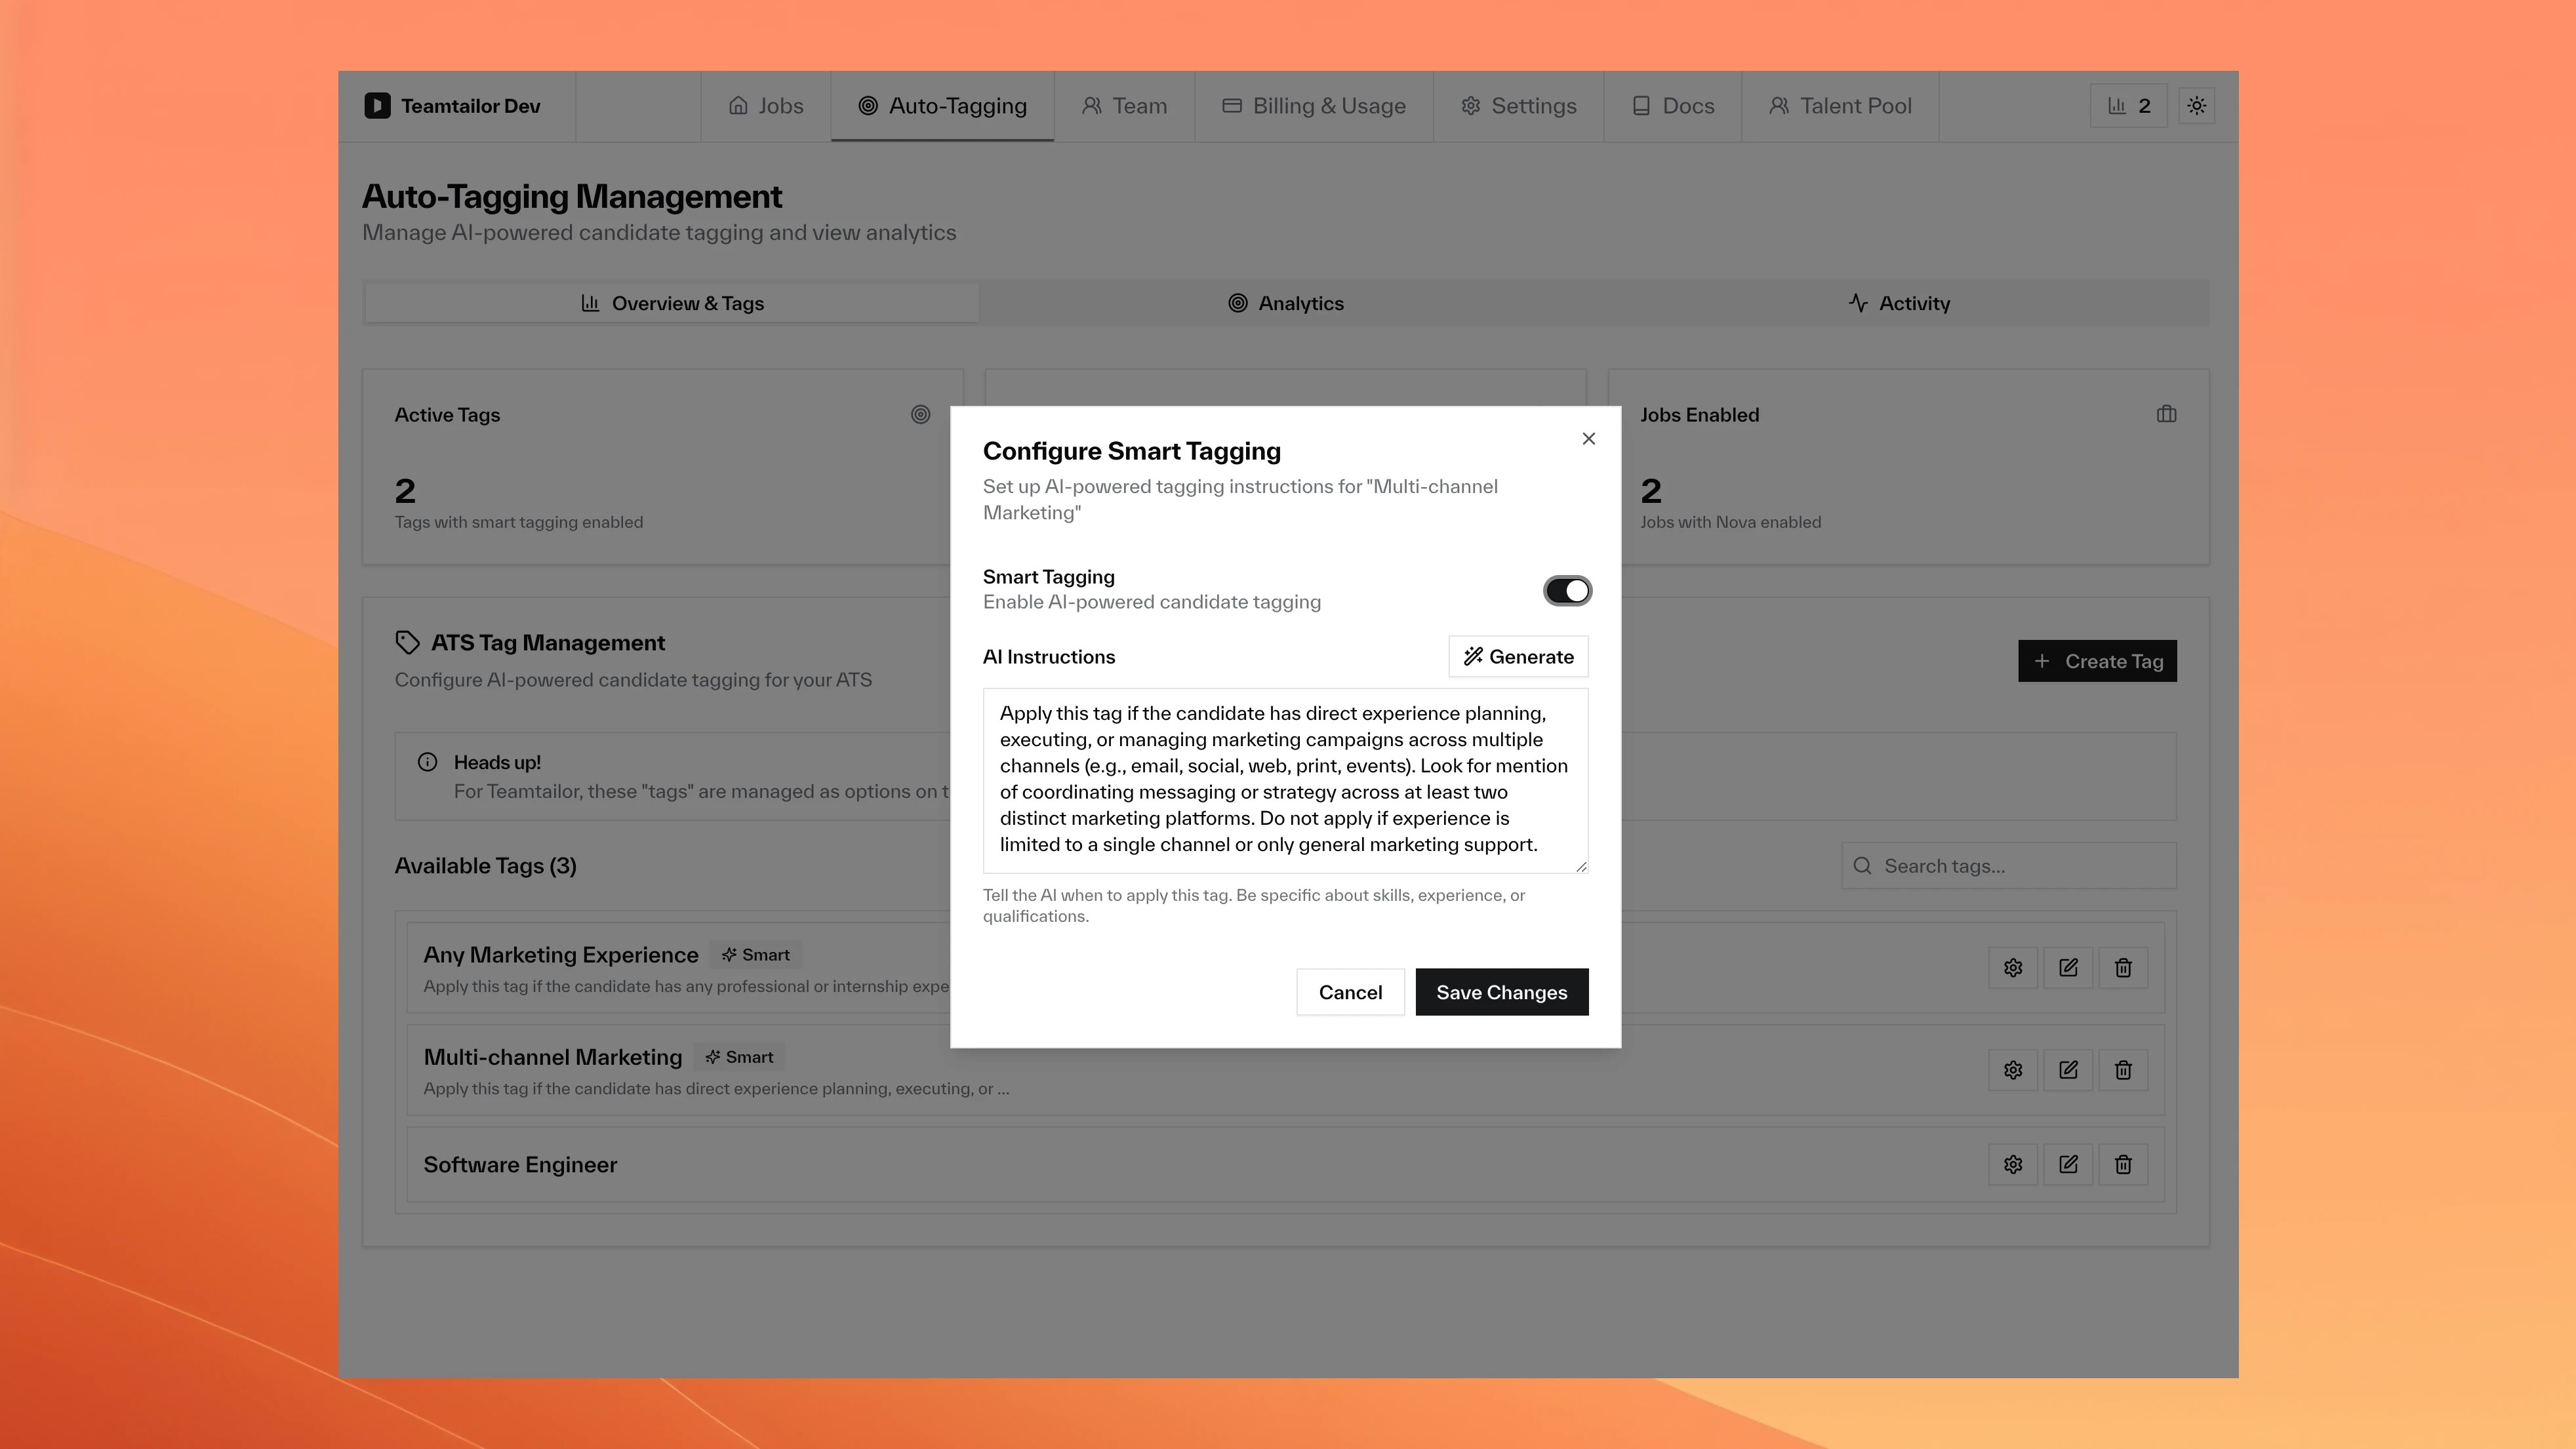Close the Configure Smart Tagging dialog
2576x1449 pixels.
tap(1588, 438)
